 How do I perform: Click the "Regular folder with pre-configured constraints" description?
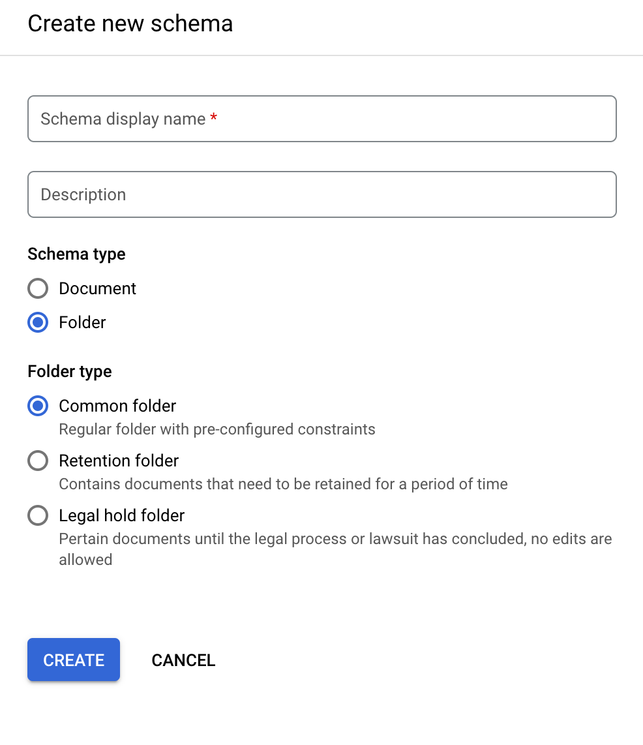pyautogui.click(x=217, y=429)
